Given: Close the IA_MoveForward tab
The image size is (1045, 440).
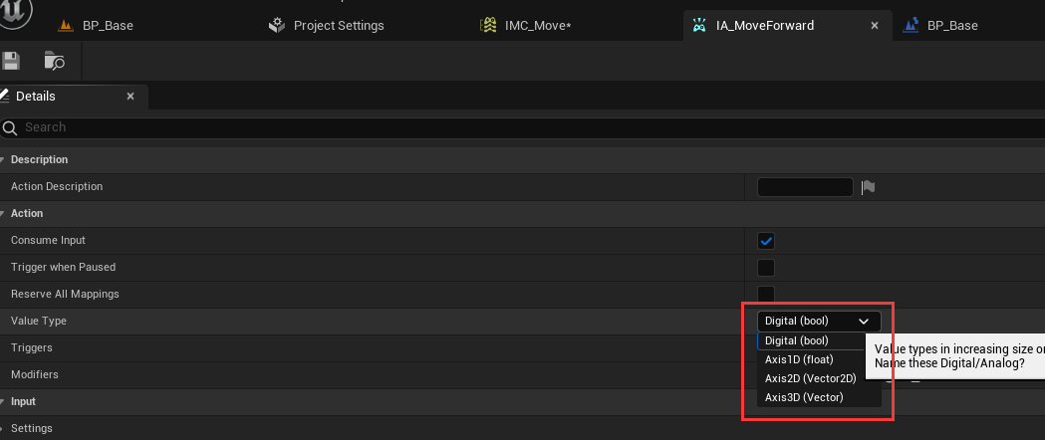Looking at the screenshot, I should [x=875, y=25].
